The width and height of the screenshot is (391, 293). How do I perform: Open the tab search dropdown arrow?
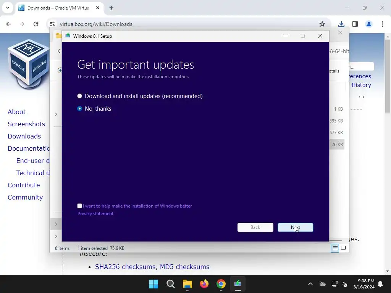tap(8, 8)
